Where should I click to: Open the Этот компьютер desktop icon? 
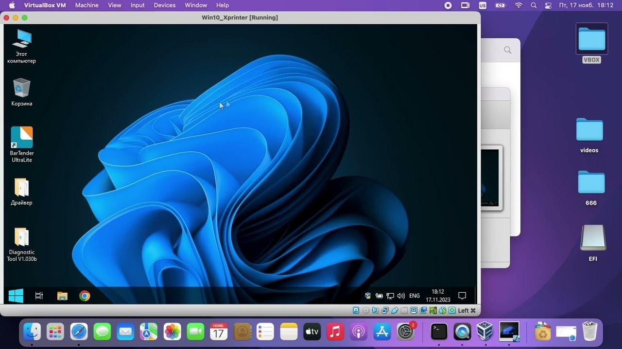click(21, 47)
